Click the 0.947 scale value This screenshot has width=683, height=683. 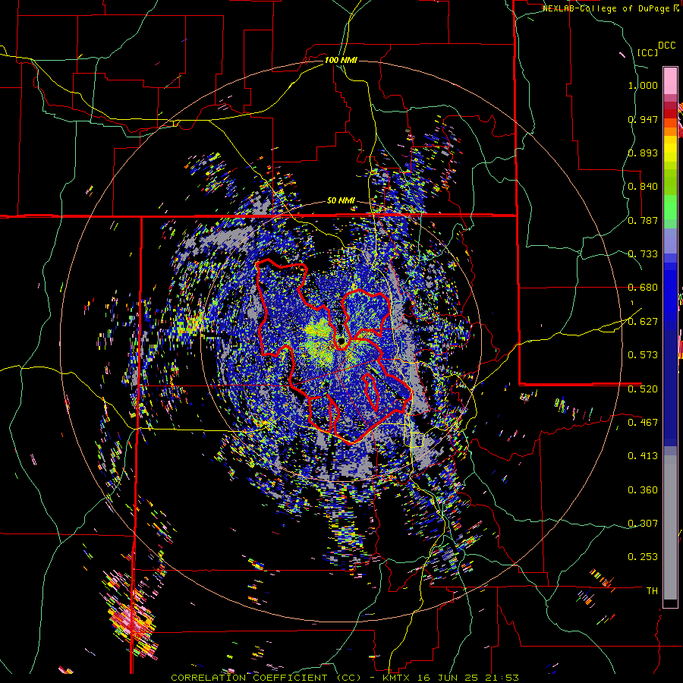coord(643,119)
